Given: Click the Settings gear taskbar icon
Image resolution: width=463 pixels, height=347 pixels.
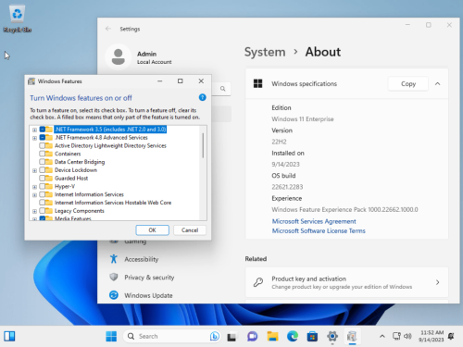Looking at the screenshot, I should click(332, 336).
